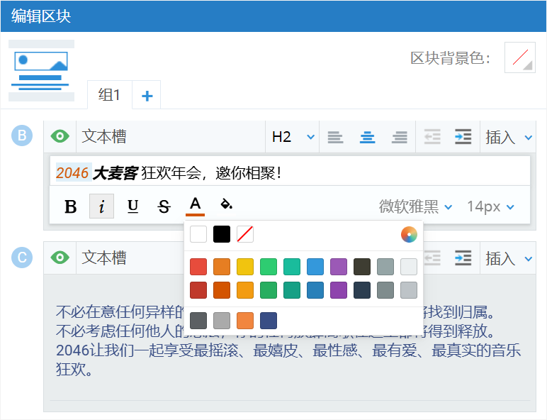
Task: Toggle visibility of text slot B
Action: click(x=61, y=137)
